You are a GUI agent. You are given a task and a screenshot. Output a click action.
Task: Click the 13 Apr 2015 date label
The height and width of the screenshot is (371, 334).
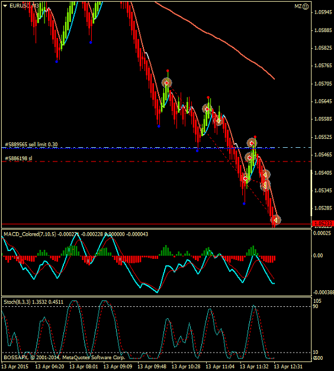[15, 367]
